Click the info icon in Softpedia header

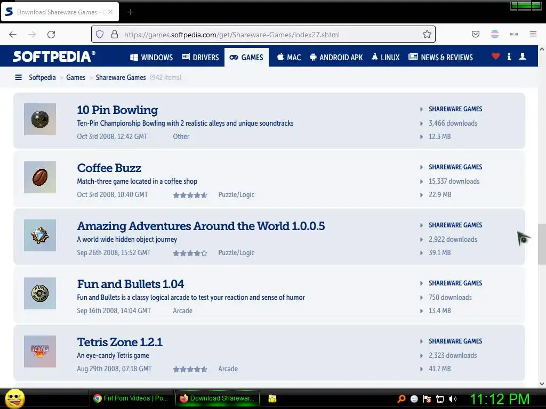tap(509, 56)
